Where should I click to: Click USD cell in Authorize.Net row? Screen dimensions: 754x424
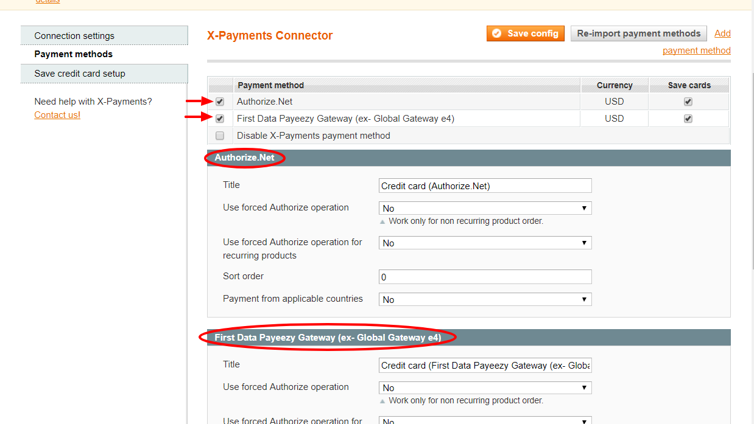(x=615, y=102)
